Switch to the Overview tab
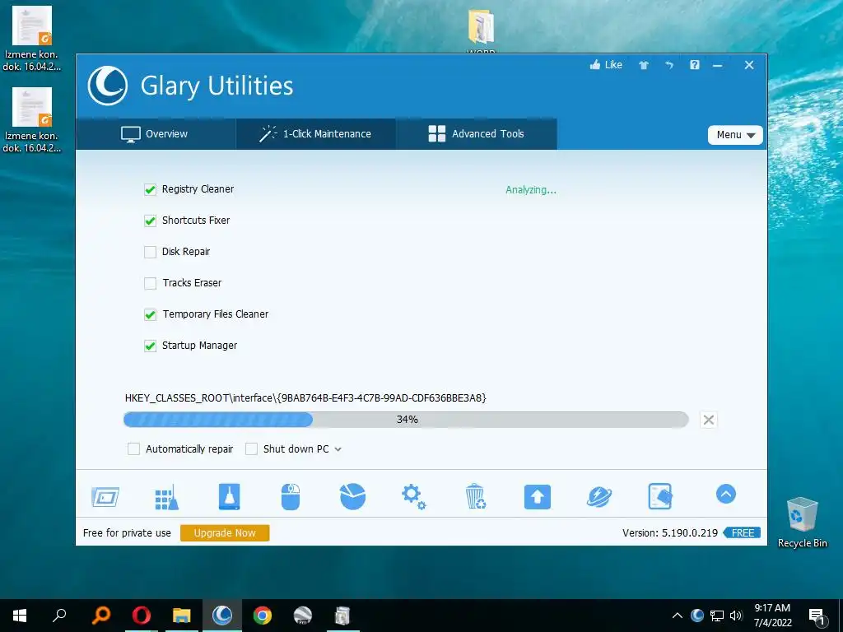Image resolution: width=843 pixels, height=632 pixels. tap(156, 134)
